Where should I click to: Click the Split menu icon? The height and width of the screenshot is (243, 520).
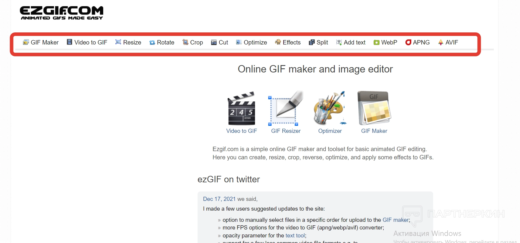coord(312,42)
